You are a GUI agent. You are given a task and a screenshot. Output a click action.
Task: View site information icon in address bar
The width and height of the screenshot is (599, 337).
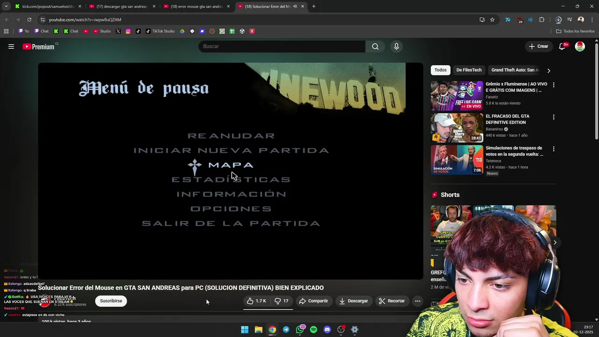click(43, 20)
